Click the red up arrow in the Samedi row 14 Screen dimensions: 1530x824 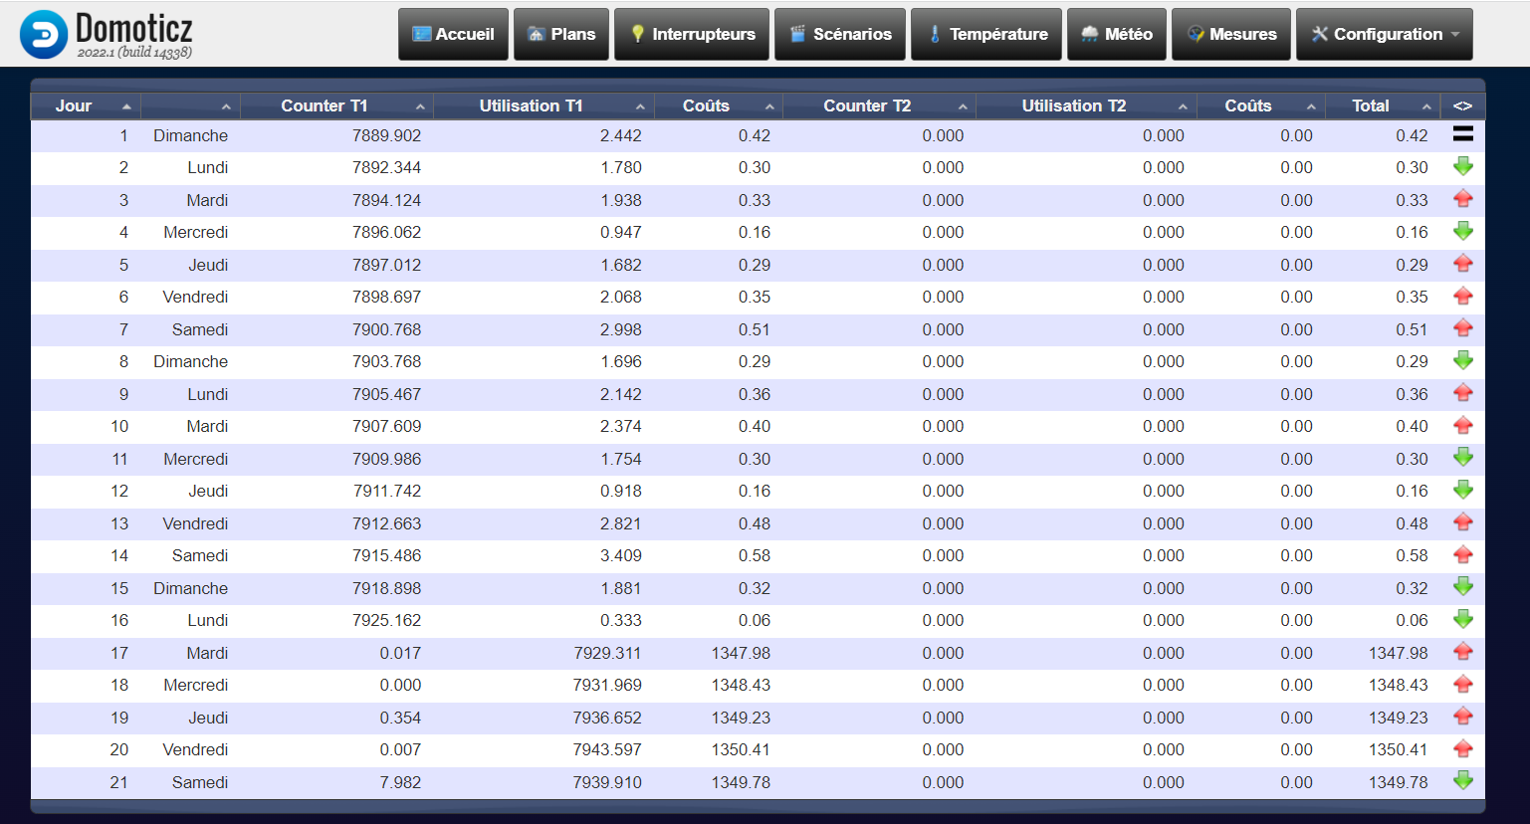(x=1462, y=554)
